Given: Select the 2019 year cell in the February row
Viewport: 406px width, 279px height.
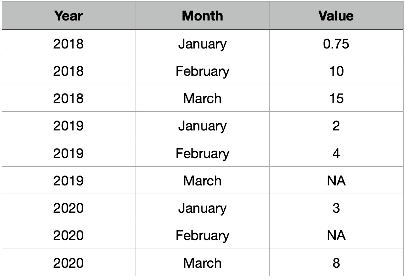Looking at the screenshot, I should pyautogui.click(x=68, y=153).
